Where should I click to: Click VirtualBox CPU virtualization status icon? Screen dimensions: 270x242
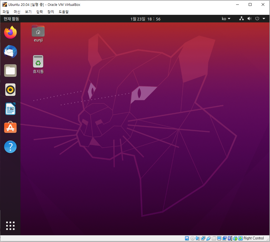click(x=230, y=238)
